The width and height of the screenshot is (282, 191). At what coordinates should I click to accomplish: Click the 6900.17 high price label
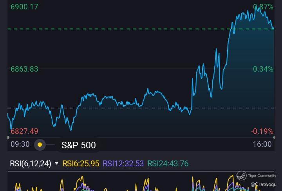tap(24, 7)
